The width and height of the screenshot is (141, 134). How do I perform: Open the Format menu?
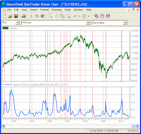[44, 10]
